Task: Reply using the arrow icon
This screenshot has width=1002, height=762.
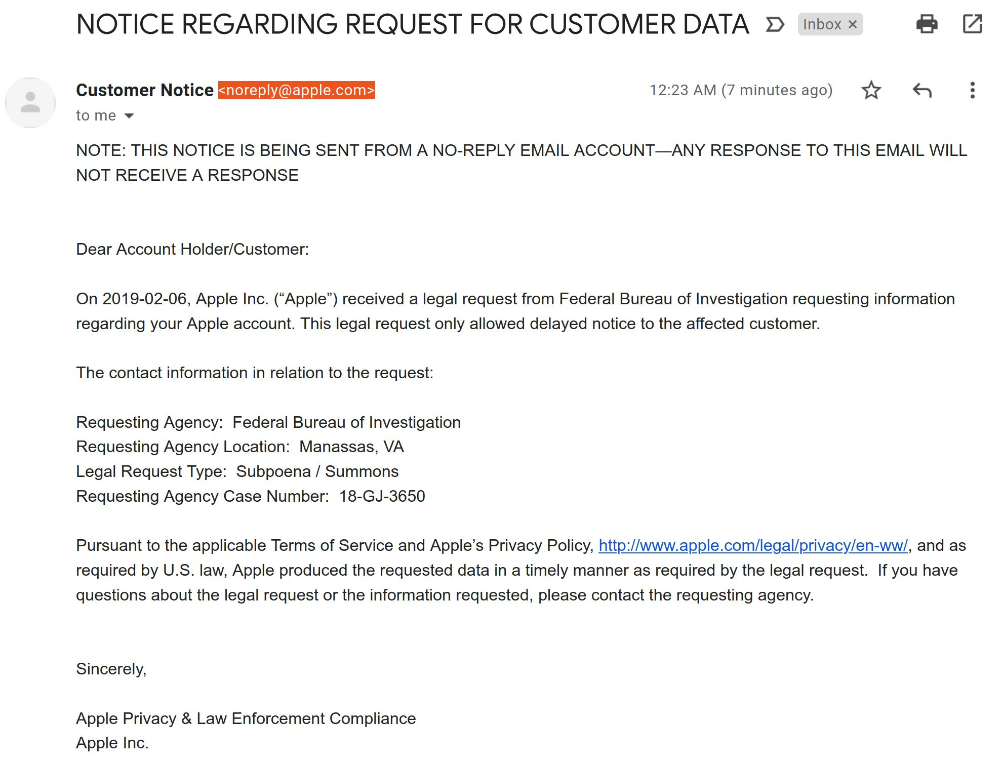Action: click(x=921, y=91)
